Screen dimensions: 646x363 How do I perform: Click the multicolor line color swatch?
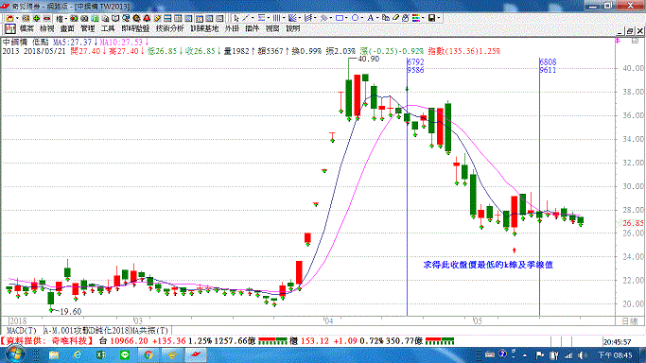coord(416,18)
